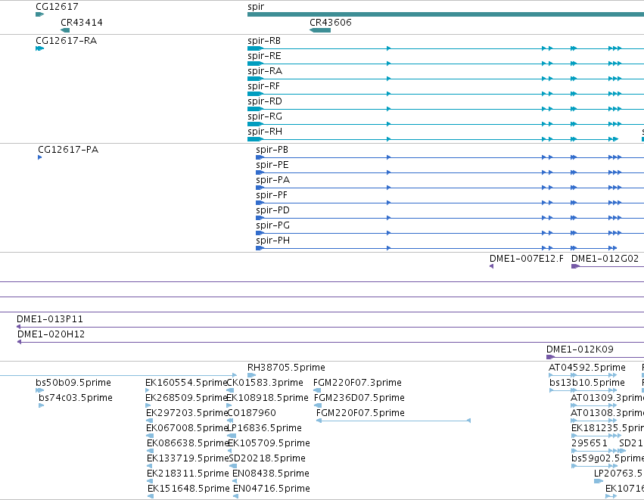
Task: Select the 295651 EST label
Action: pos(589,443)
